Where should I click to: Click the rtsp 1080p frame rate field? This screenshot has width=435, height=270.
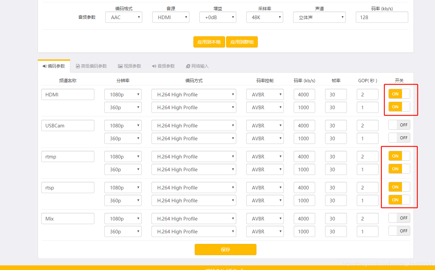coord(336,187)
